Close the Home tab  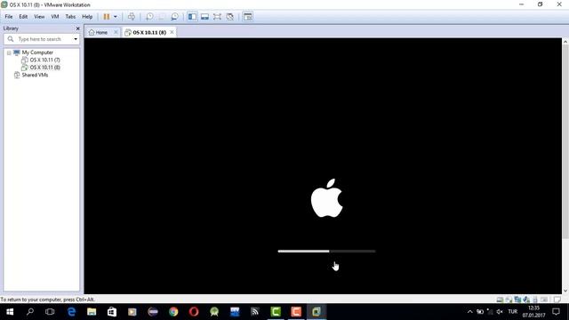[116, 32]
